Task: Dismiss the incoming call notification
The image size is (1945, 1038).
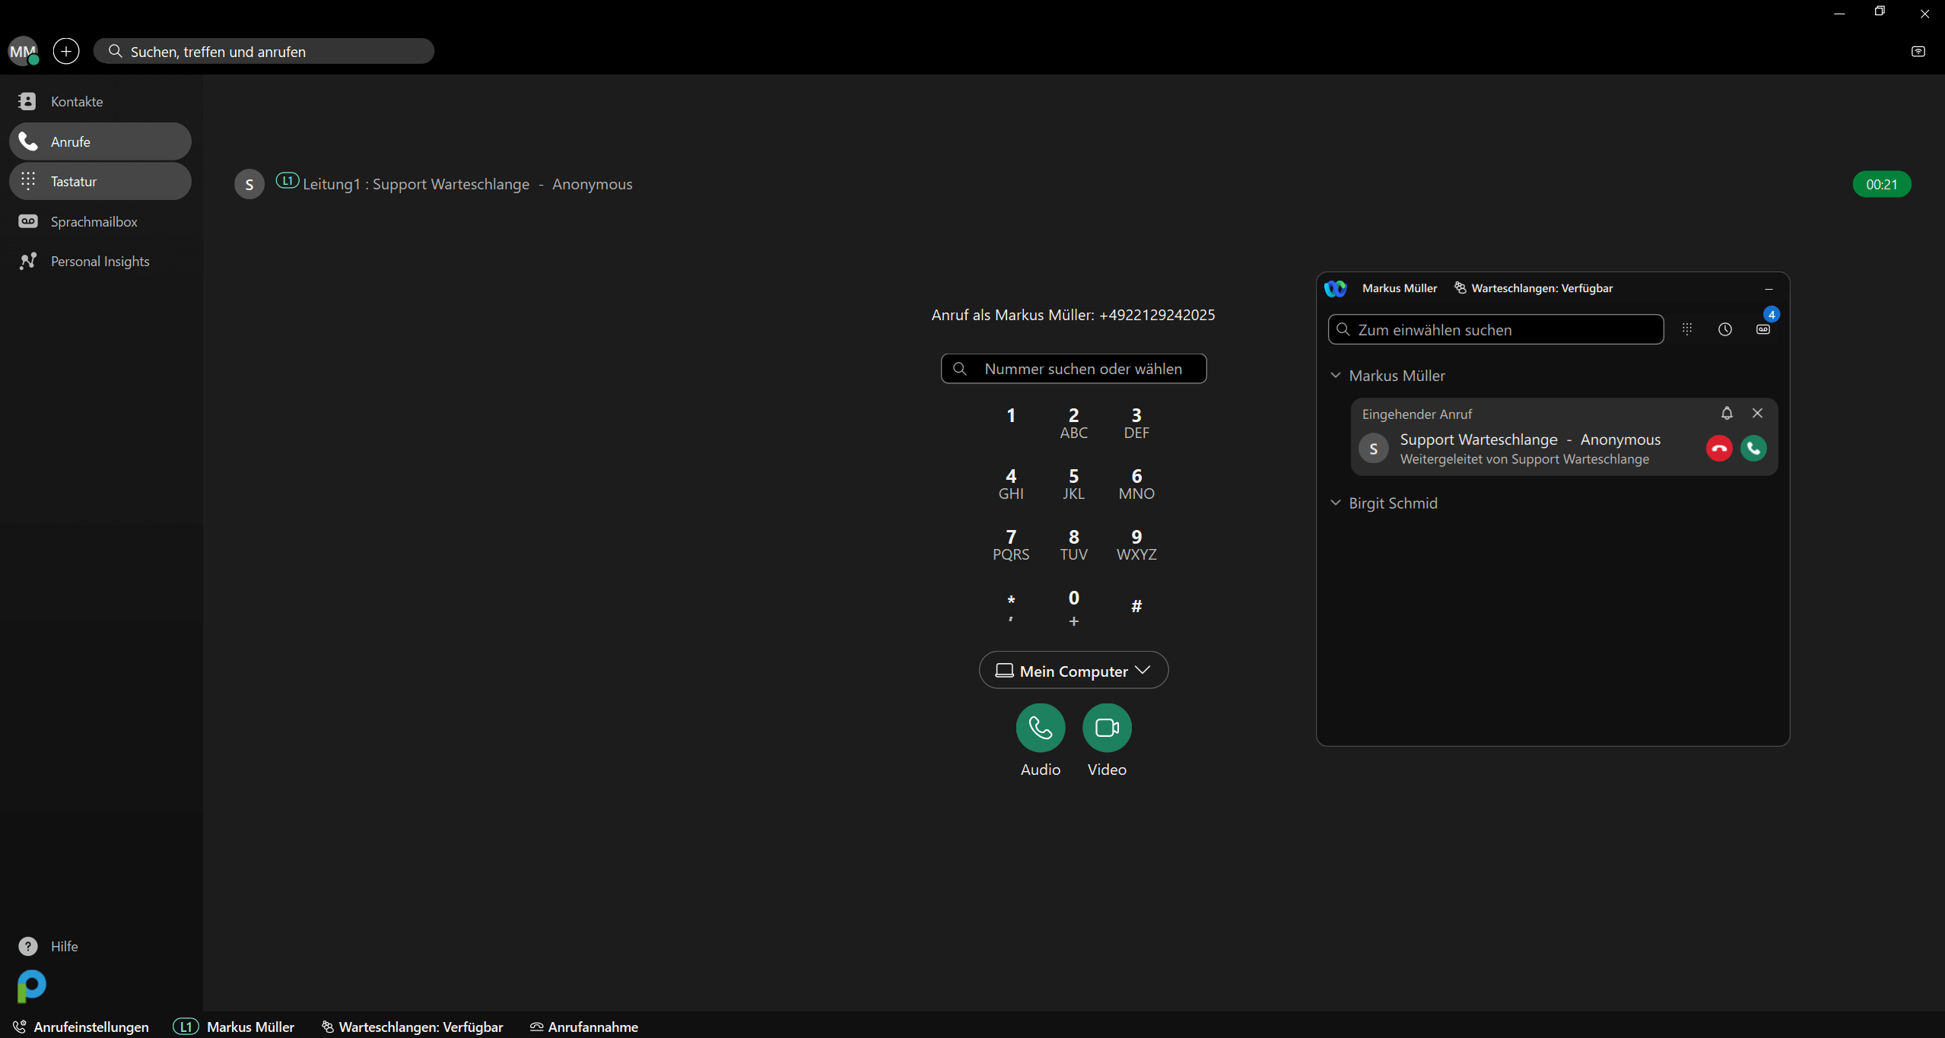Action: click(x=1757, y=413)
